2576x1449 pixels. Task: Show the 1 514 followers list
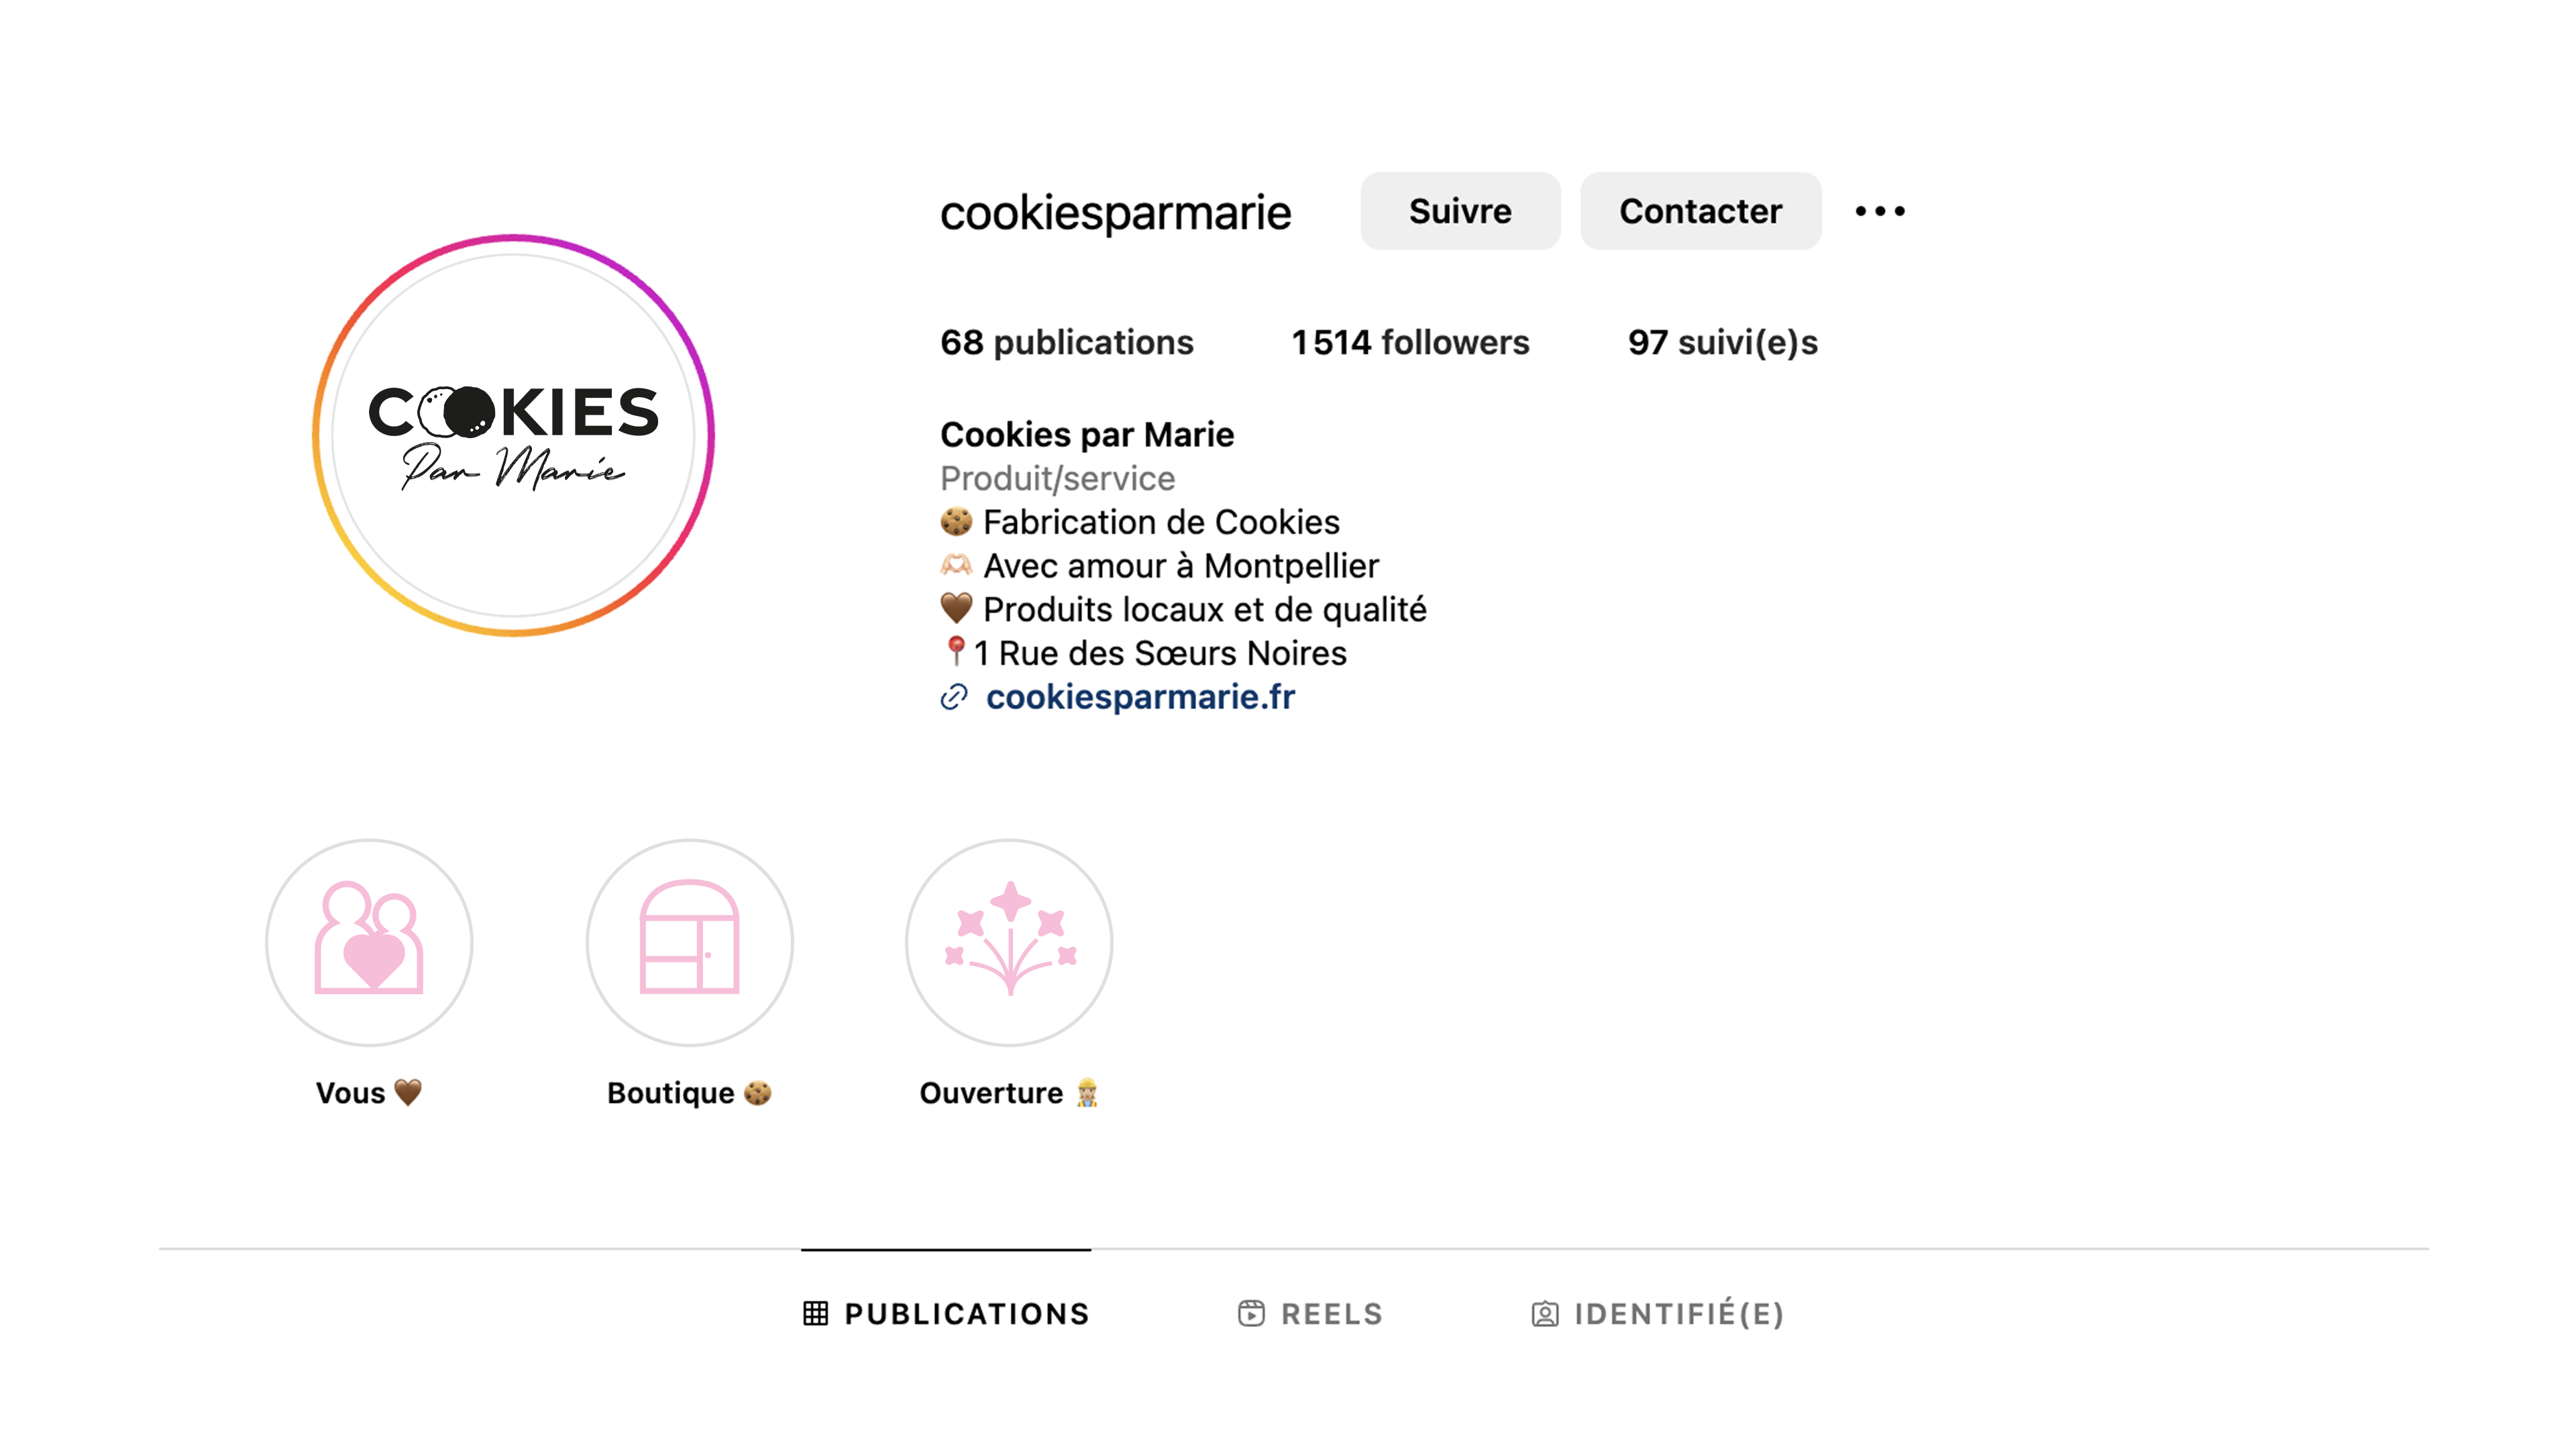tap(1410, 342)
